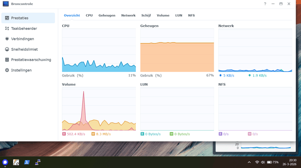Open the Netwerk tab
This screenshot has height=168, width=301.
(128, 15)
